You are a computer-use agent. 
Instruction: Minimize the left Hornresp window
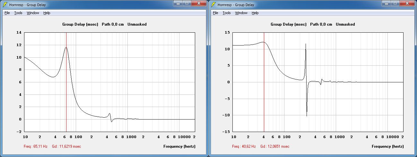(178, 3)
